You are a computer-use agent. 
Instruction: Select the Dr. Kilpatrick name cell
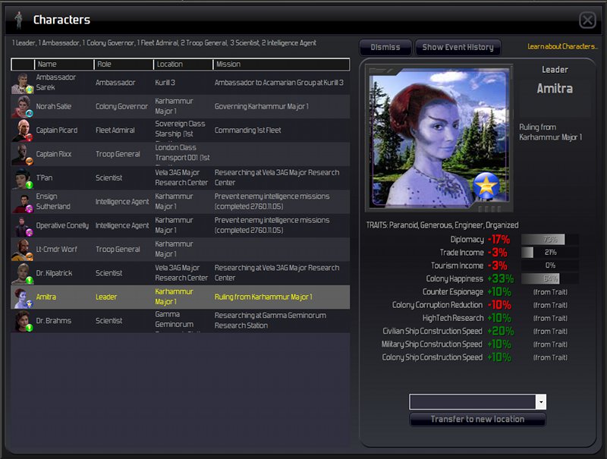click(x=54, y=273)
